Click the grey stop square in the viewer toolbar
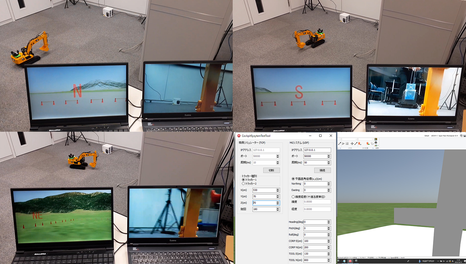The width and height of the screenshot is (466, 264). pyautogui.click(x=347, y=143)
